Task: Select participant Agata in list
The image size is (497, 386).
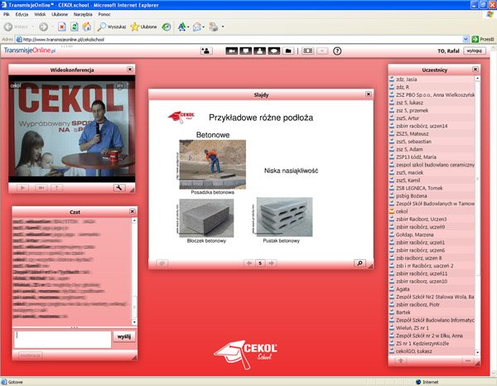Action: (x=432, y=289)
